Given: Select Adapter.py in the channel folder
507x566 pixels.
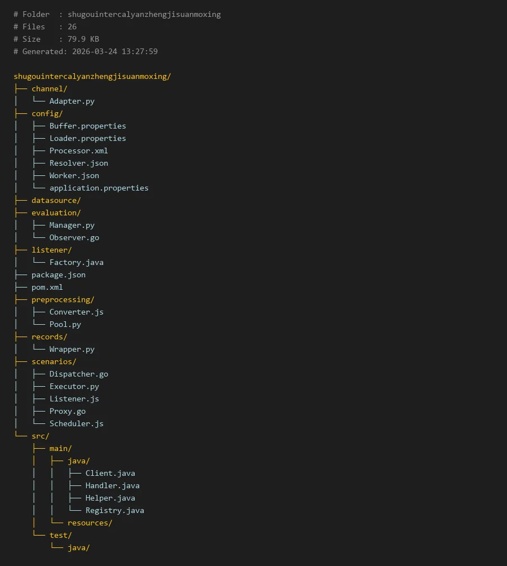Looking at the screenshot, I should pyautogui.click(x=72, y=101).
